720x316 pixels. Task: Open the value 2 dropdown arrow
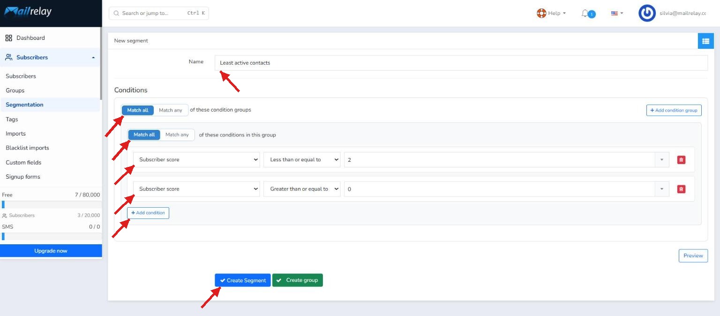pyautogui.click(x=662, y=160)
